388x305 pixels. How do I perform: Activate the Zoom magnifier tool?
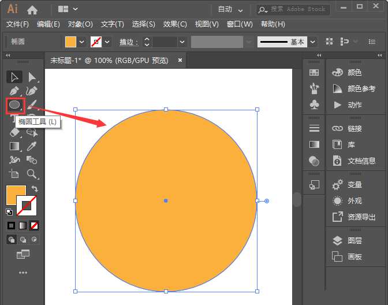click(32, 174)
